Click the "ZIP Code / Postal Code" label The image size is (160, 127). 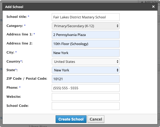[27, 78]
